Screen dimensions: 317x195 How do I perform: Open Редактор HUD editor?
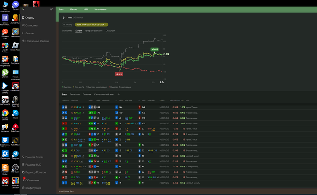point(32,165)
